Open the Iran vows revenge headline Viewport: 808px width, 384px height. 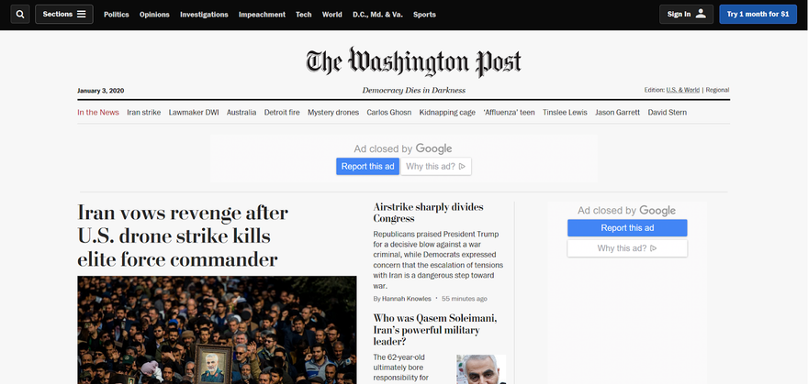coord(183,236)
